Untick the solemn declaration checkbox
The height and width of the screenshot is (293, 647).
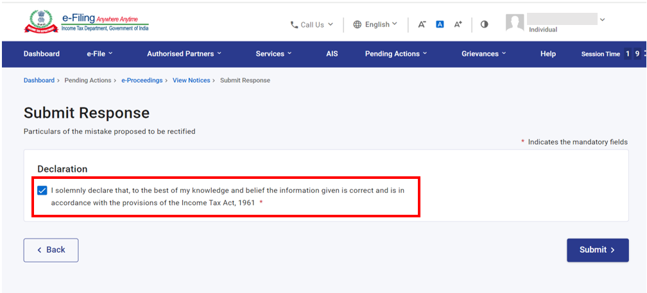42,190
